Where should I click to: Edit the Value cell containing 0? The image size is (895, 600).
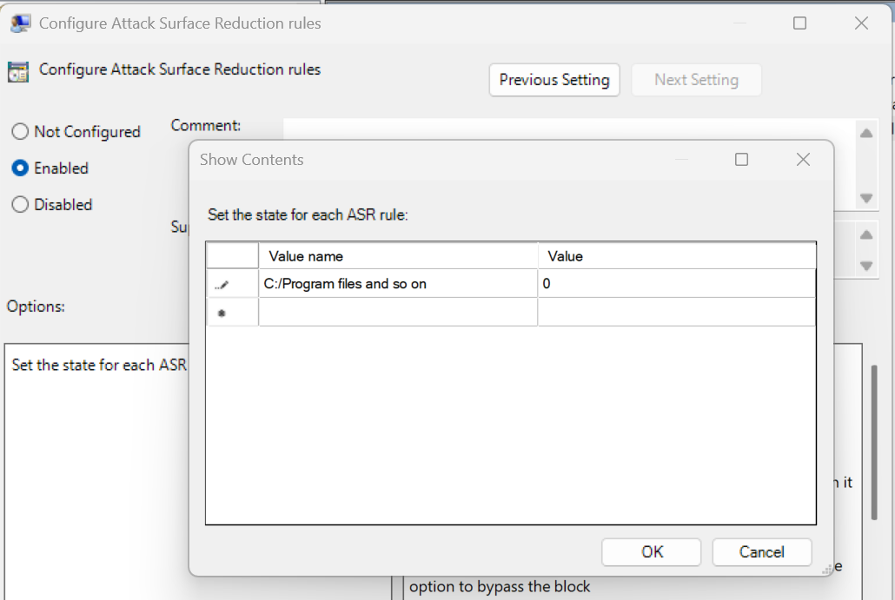(x=676, y=283)
